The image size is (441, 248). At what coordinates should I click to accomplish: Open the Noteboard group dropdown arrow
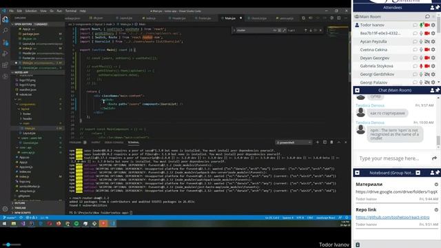[x=418, y=173]
